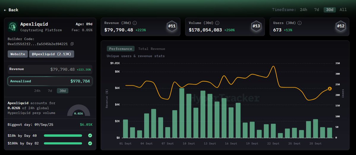Click the 22 Sept peak on users line

[273, 67]
